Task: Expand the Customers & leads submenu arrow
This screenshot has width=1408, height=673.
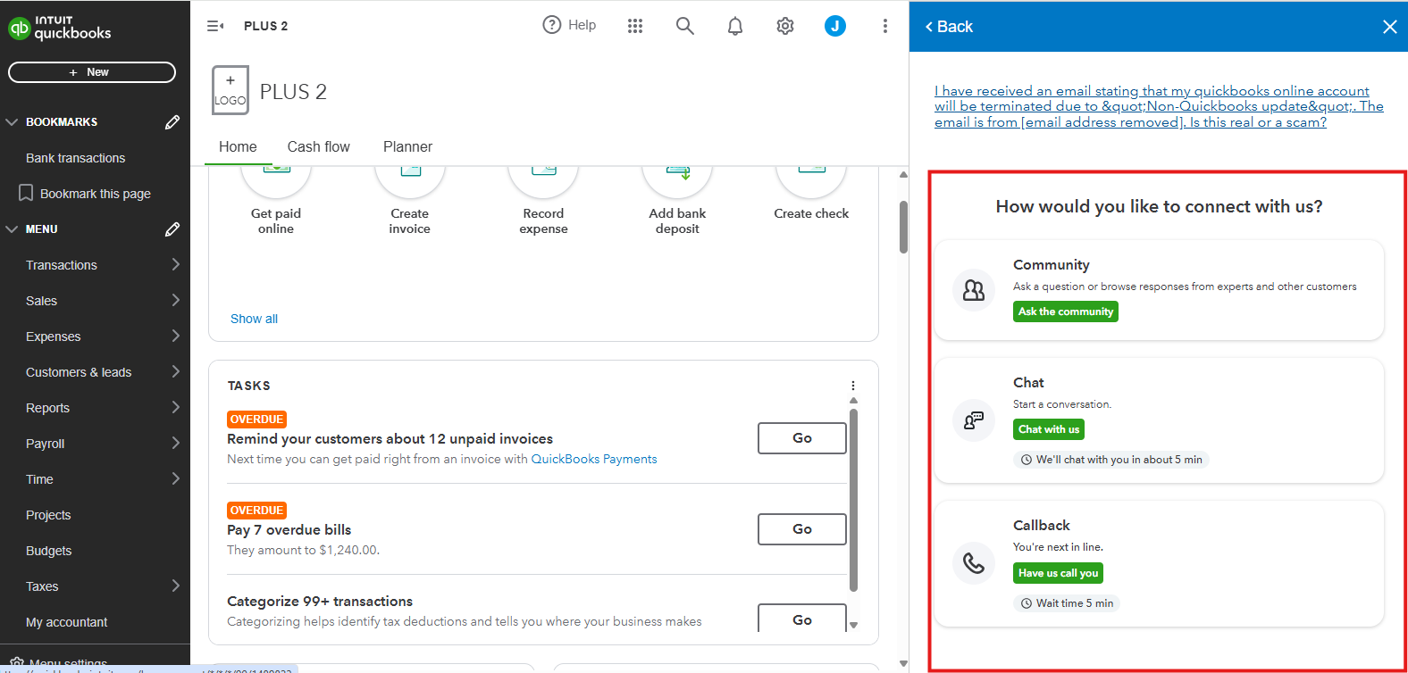Action: coord(176,371)
